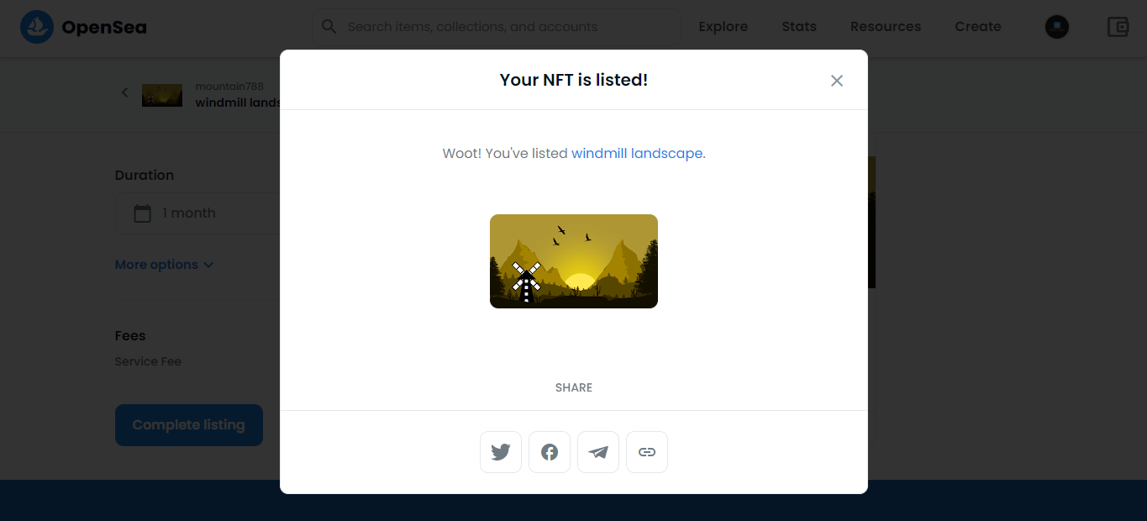The image size is (1147, 521).
Task: Open the Stats menu
Action: [x=799, y=27]
